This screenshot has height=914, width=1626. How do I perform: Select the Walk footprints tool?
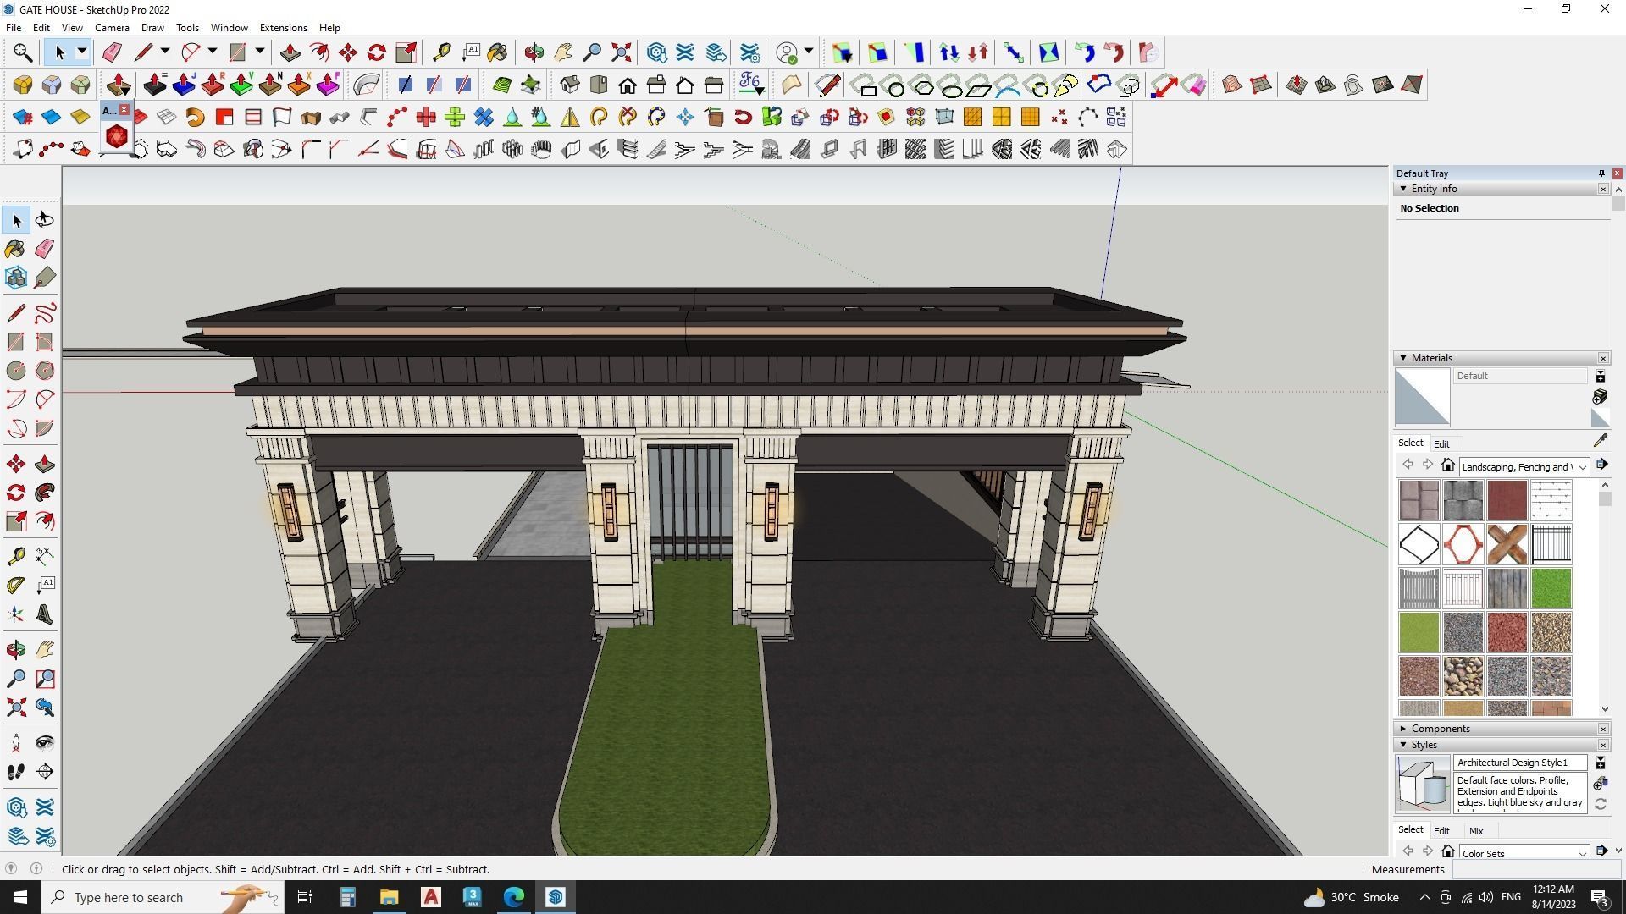click(x=15, y=772)
